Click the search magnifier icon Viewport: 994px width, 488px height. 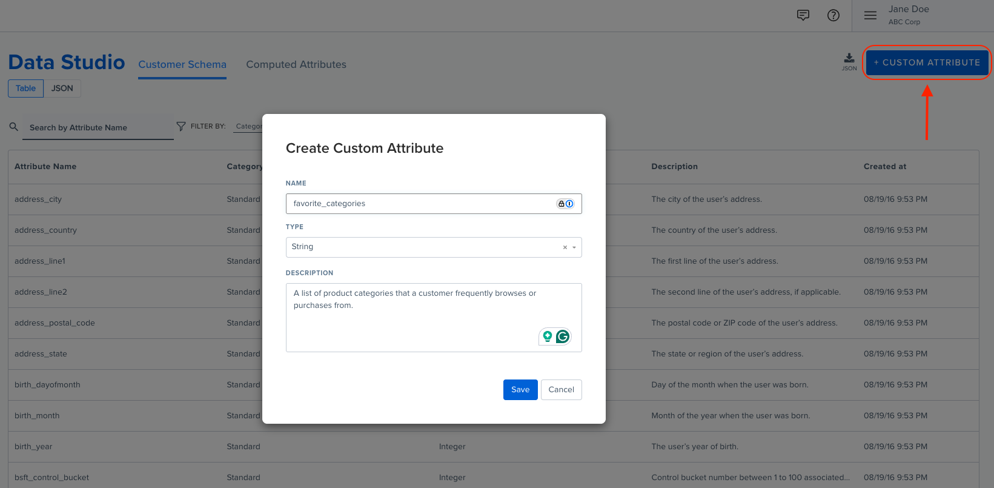(14, 127)
